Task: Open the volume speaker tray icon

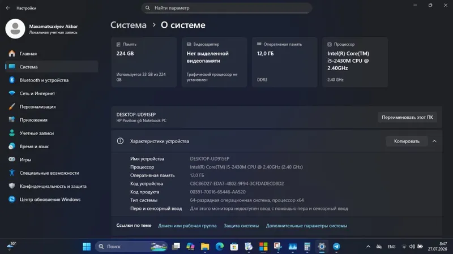Action: tap(412, 247)
